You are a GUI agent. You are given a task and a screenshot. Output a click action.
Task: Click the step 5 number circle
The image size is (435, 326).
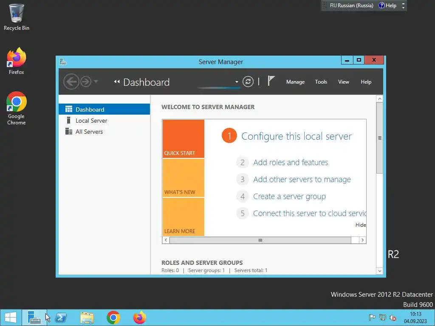click(x=243, y=213)
